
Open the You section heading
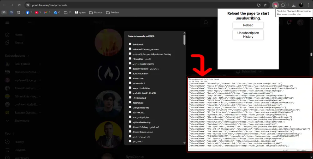[10, 133]
